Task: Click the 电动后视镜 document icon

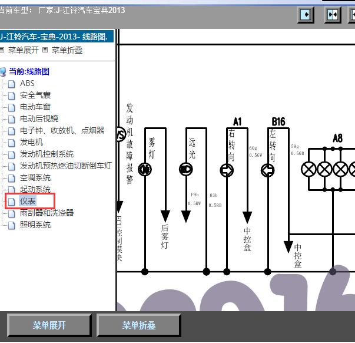Action: tap(12, 119)
